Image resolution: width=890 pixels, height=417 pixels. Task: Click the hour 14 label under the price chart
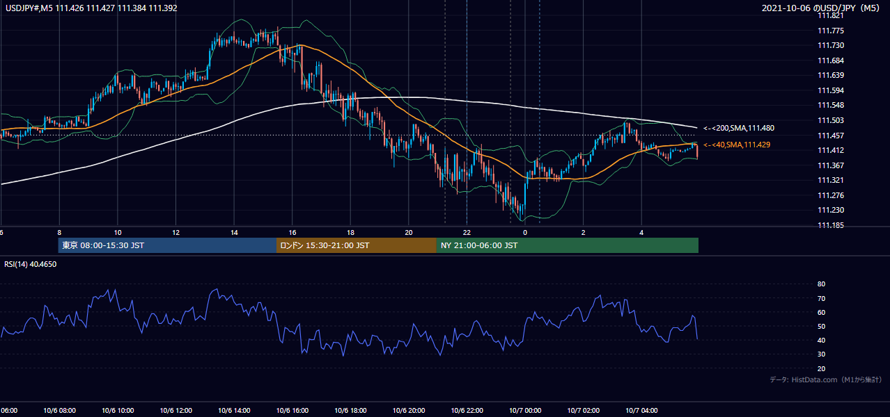coord(234,232)
